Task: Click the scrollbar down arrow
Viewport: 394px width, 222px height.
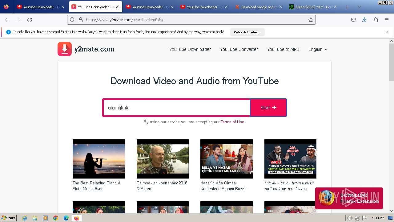Action: pyautogui.click(x=392, y=211)
